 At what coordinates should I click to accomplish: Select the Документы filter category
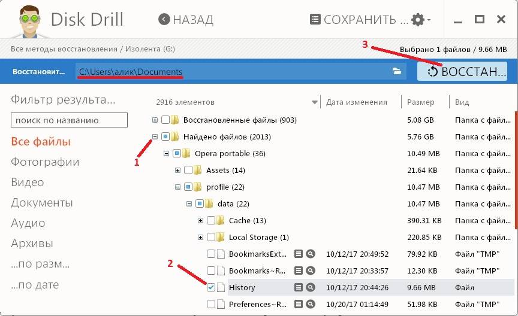click(41, 202)
